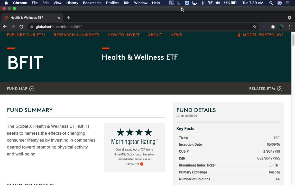
Task: Open Notification Center list icon
Action: coord(287,3)
